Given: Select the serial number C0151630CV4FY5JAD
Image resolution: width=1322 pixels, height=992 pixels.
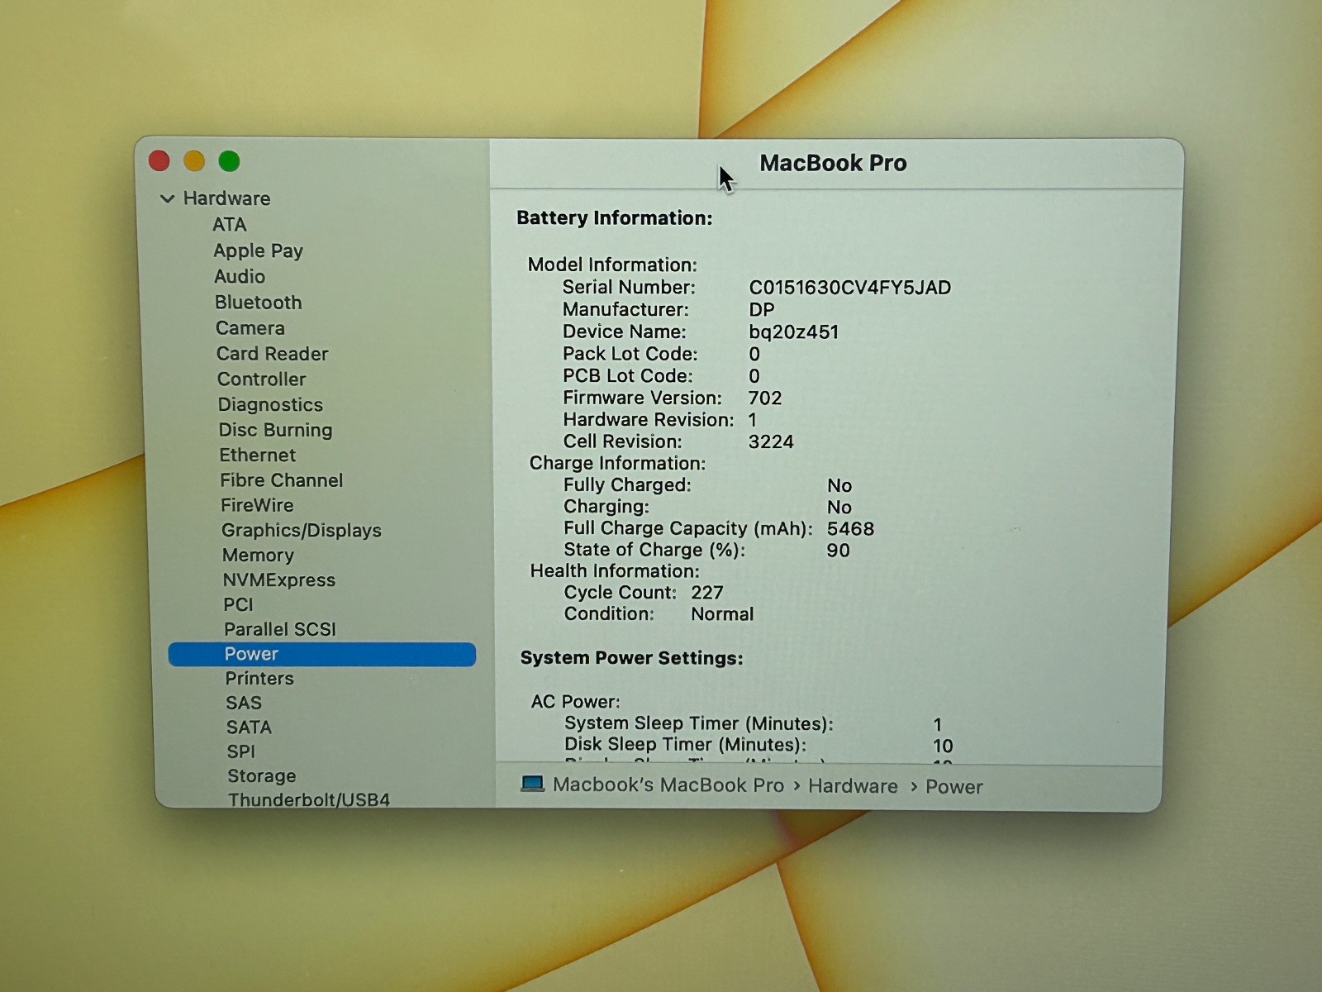Looking at the screenshot, I should 850,288.
